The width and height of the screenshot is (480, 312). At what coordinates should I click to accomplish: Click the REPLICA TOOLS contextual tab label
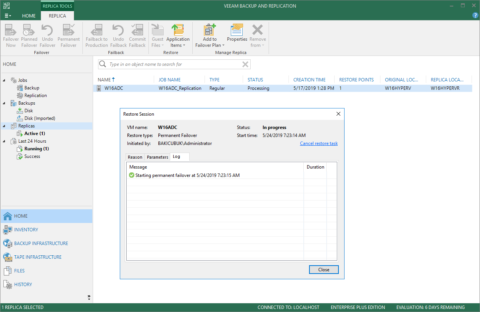click(x=57, y=6)
